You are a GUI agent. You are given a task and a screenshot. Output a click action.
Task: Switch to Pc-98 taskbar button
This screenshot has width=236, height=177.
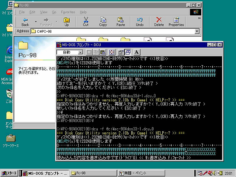[93, 173]
